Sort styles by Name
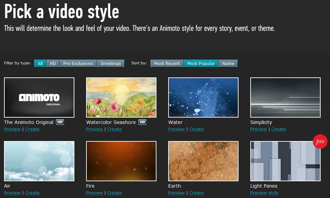Screen dimensions: 330x198 tap(228, 63)
